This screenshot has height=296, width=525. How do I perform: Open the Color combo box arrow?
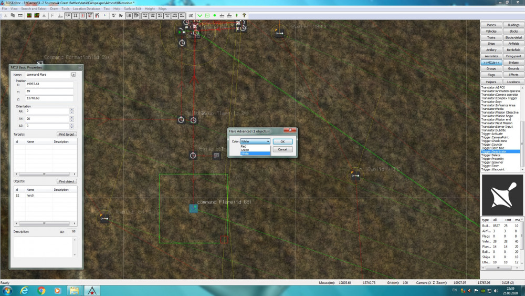268,141
